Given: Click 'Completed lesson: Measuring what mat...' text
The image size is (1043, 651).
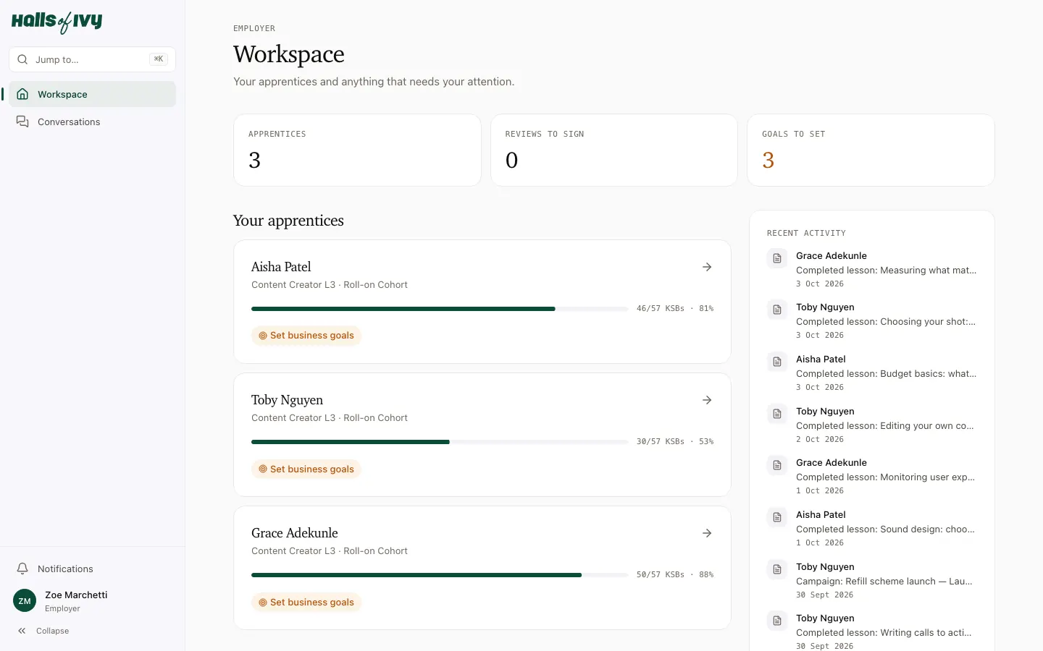Looking at the screenshot, I should [x=886, y=271].
